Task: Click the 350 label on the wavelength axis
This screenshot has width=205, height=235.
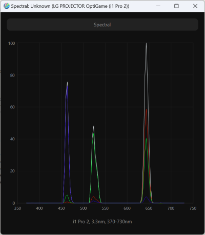Action: 17,208
